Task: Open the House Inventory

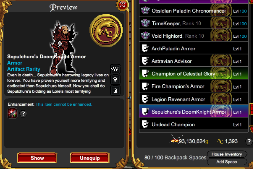Action: tap(227, 154)
